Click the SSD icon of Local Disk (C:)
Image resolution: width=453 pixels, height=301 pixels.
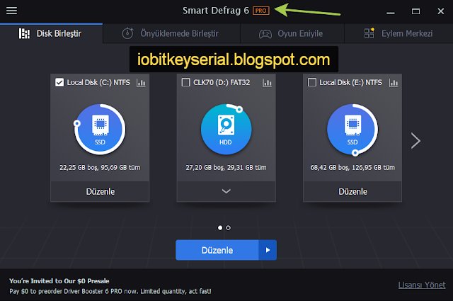(100, 129)
